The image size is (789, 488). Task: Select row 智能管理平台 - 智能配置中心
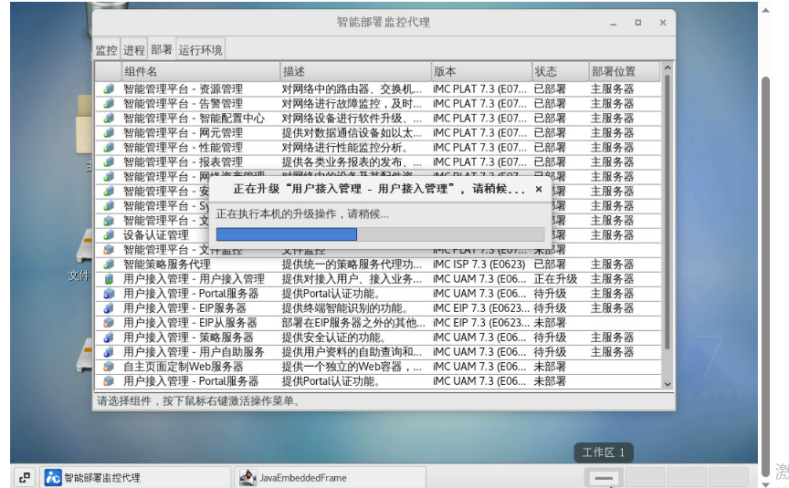point(194,118)
